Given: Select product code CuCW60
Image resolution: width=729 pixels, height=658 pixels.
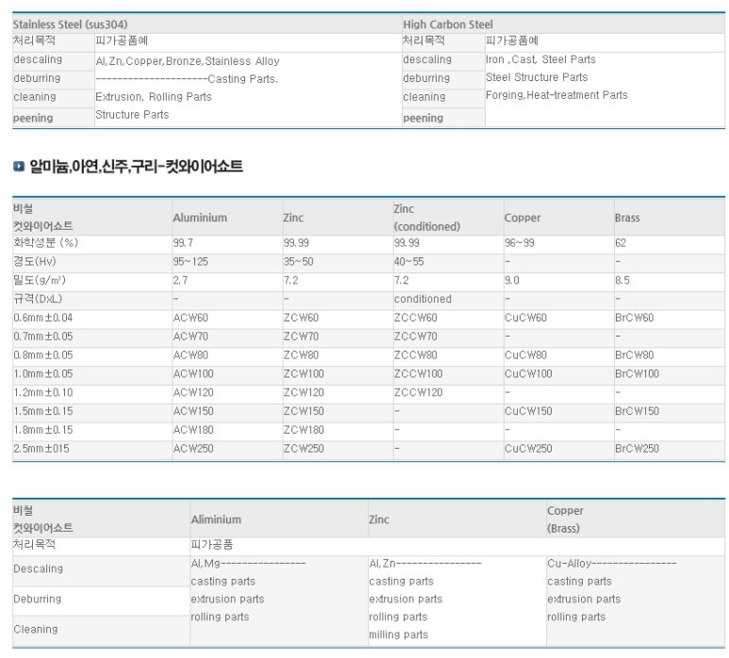Looking at the screenshot, I should tap(526, 318).
